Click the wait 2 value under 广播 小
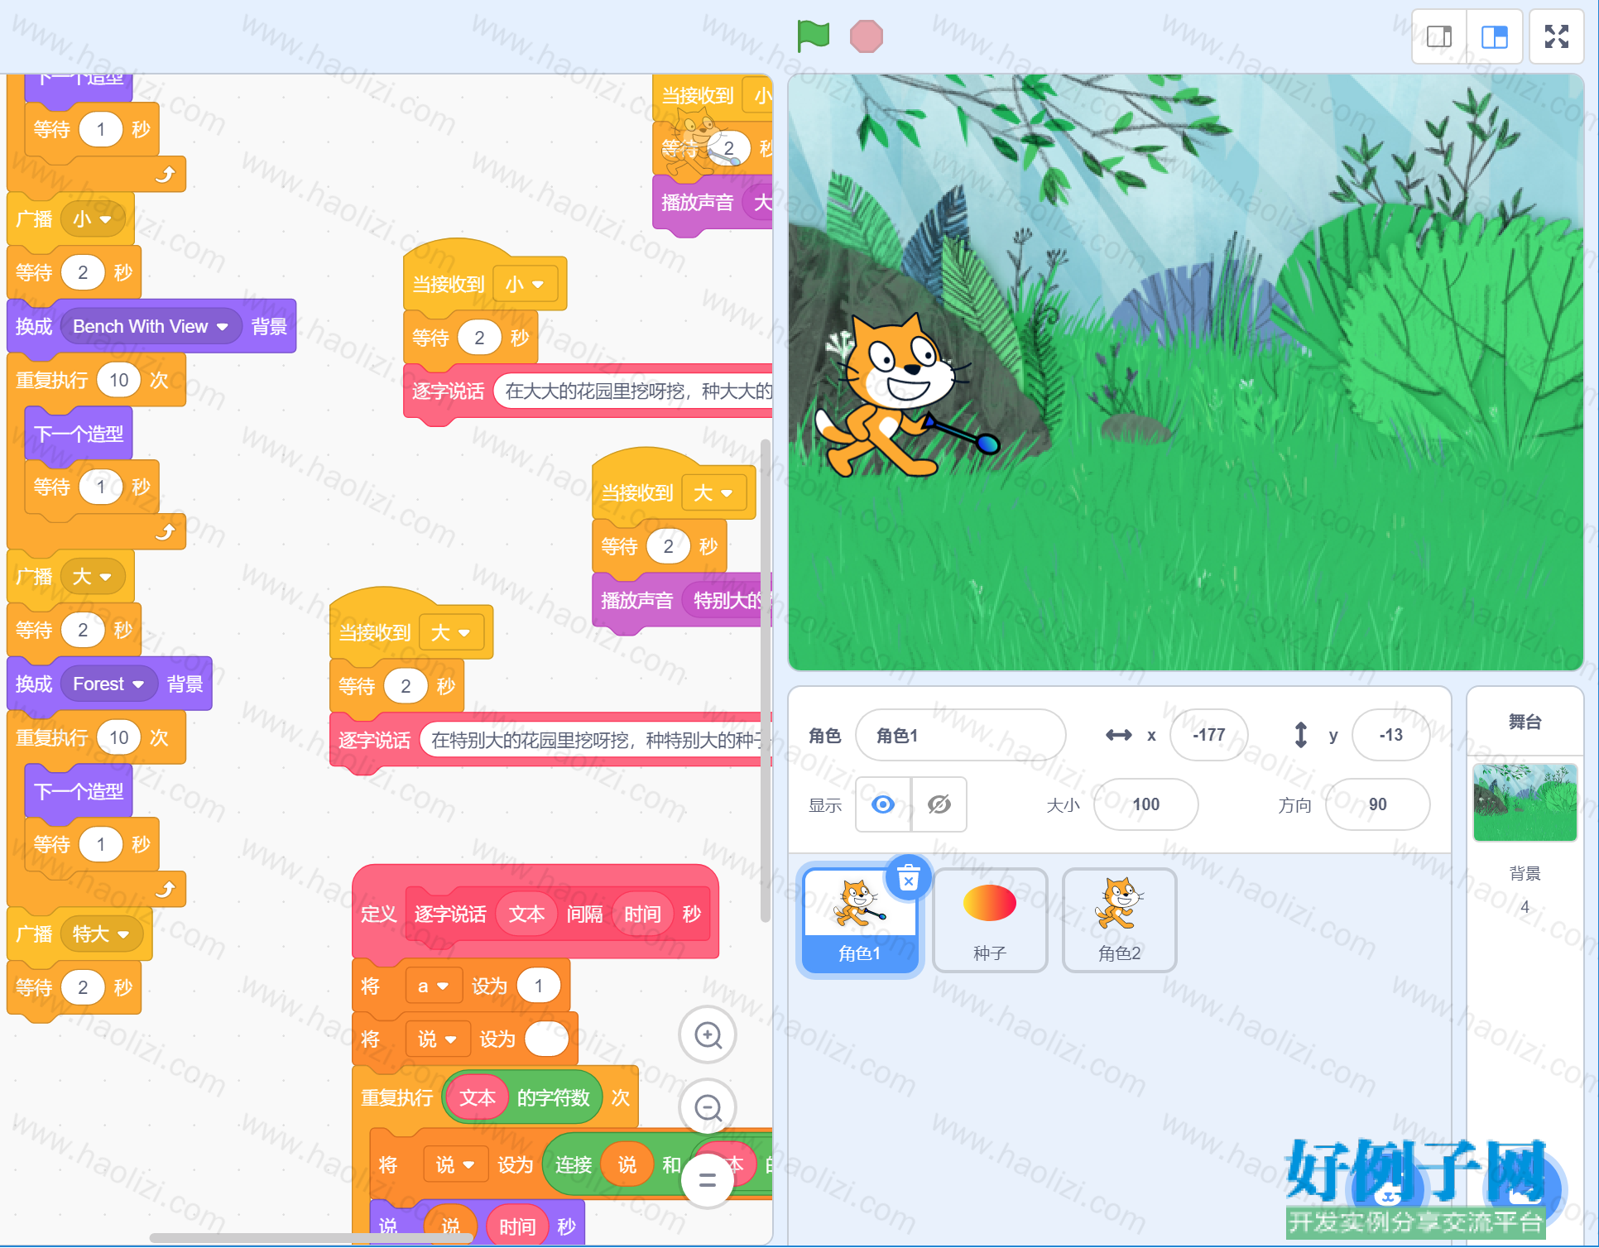The width and height of the screenshot is (1599, 1248). point(83,272)
